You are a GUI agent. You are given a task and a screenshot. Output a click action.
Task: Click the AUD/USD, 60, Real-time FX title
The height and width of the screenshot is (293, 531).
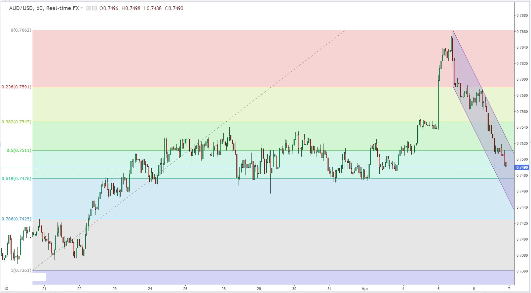[44, 8]
